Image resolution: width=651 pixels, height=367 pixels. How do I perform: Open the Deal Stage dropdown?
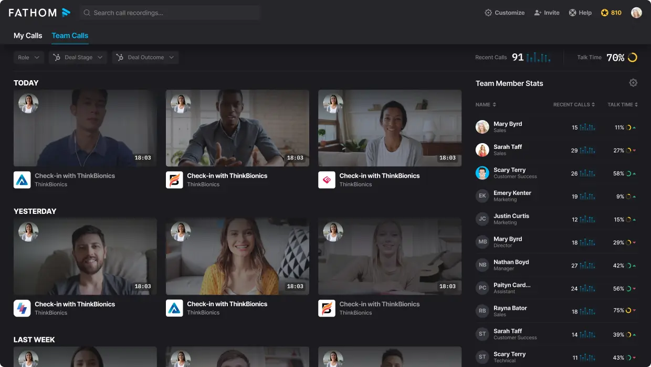point(78,58)
